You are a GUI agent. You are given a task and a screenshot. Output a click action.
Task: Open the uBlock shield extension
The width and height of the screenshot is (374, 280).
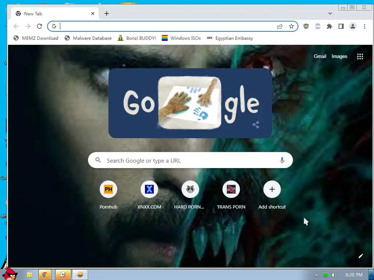[306, 26]
